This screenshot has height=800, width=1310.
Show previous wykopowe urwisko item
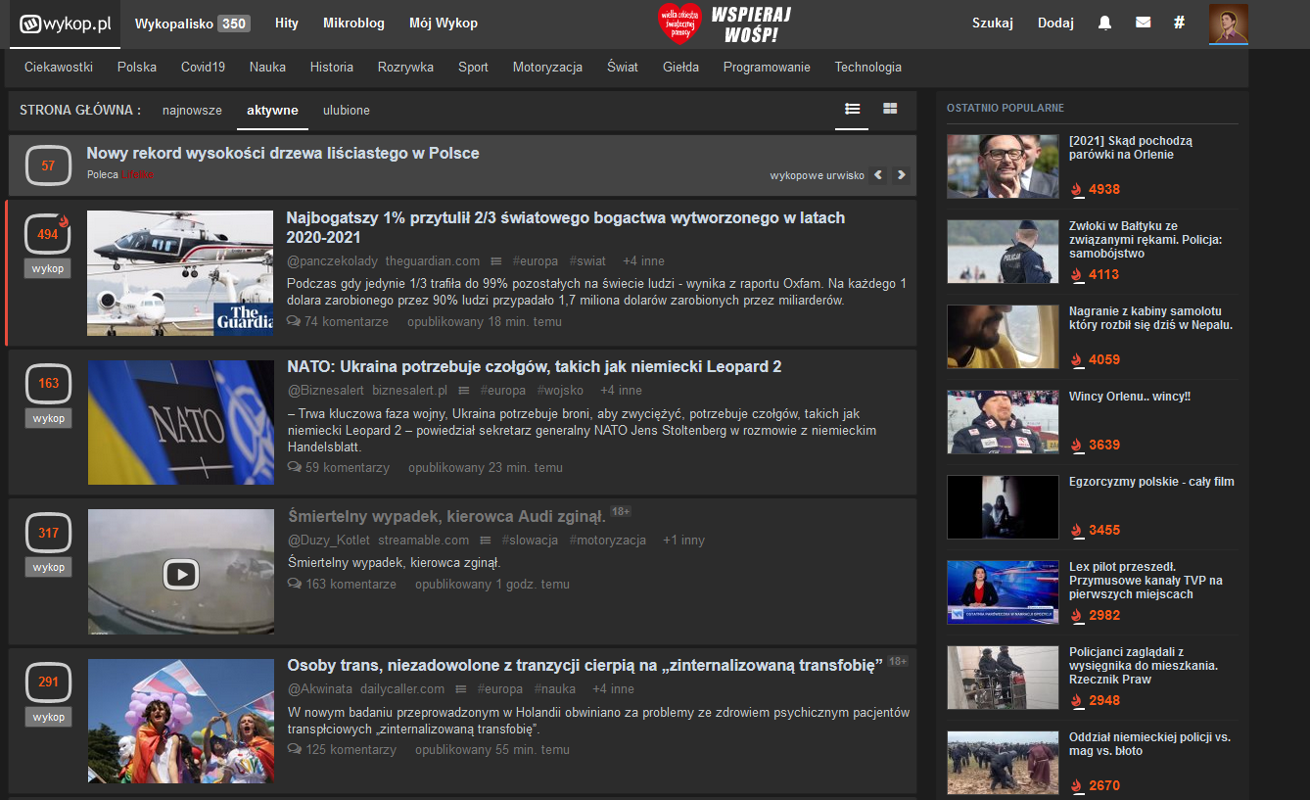(878, 175)
